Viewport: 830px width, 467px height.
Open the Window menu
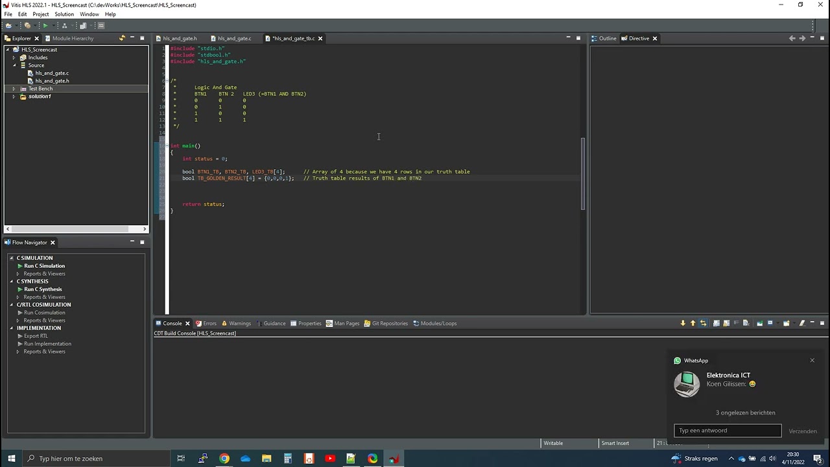point(89,14)
